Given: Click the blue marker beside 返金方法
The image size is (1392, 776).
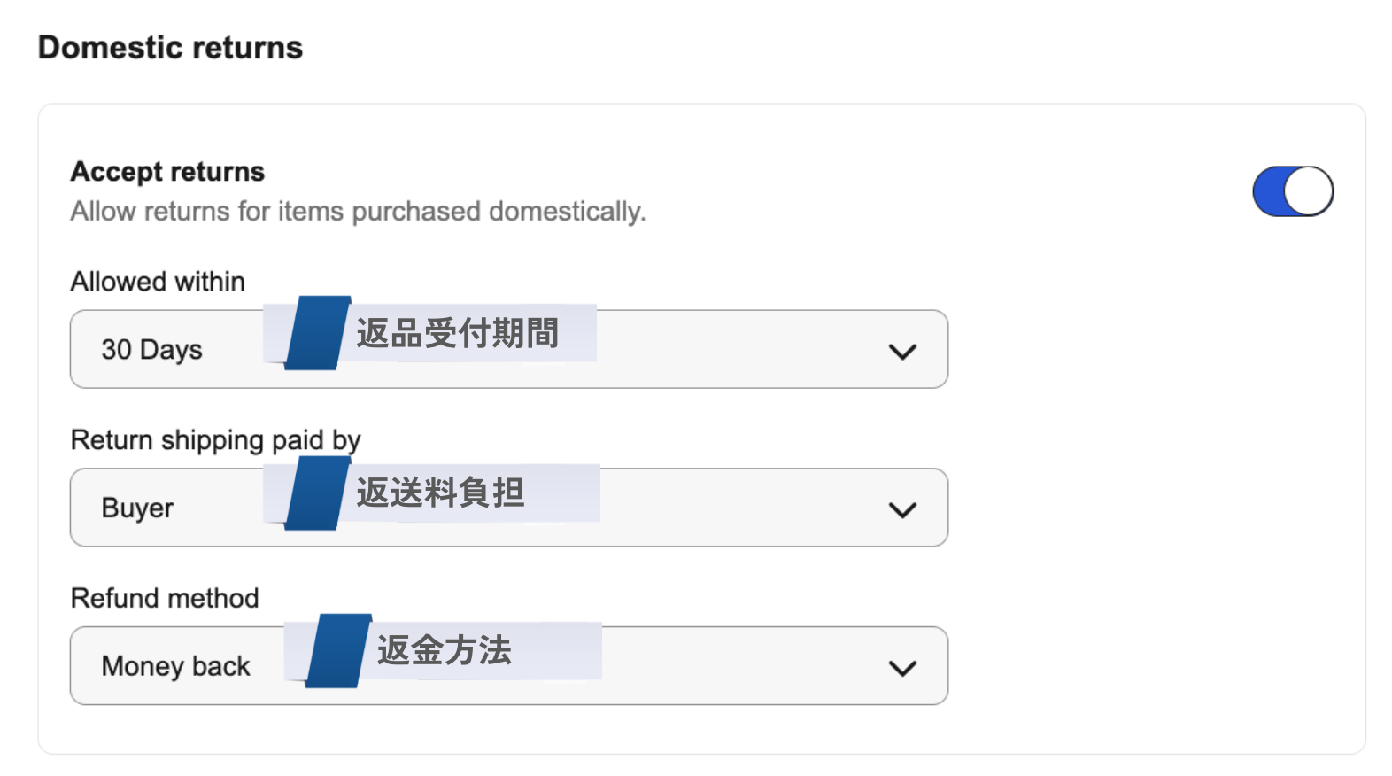Looking at the screenshot, I should [x=337, y=651].
